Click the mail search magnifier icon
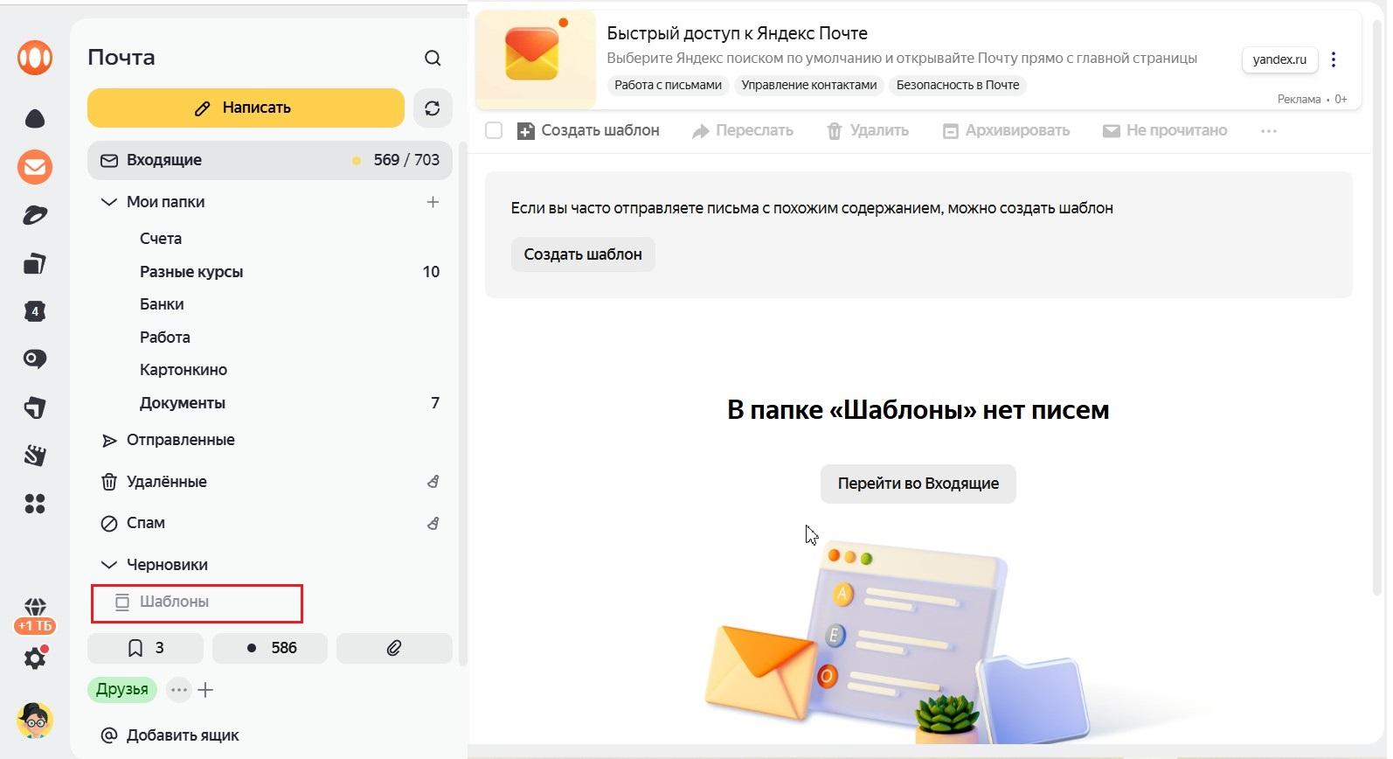 (x=432, y=58)
